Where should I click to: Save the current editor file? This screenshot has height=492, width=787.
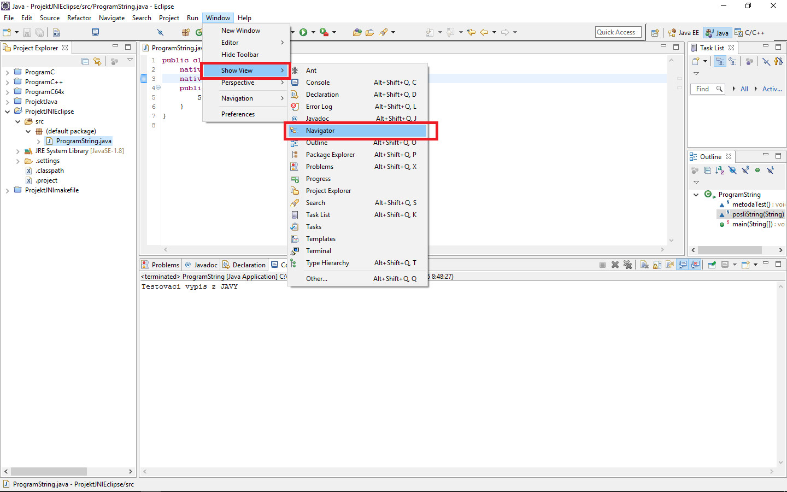tap(27, 32)
